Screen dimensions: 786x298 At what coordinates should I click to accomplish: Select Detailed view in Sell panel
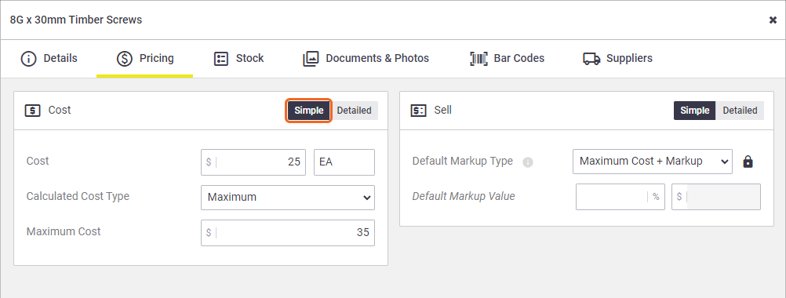click(x=740, y=111)
